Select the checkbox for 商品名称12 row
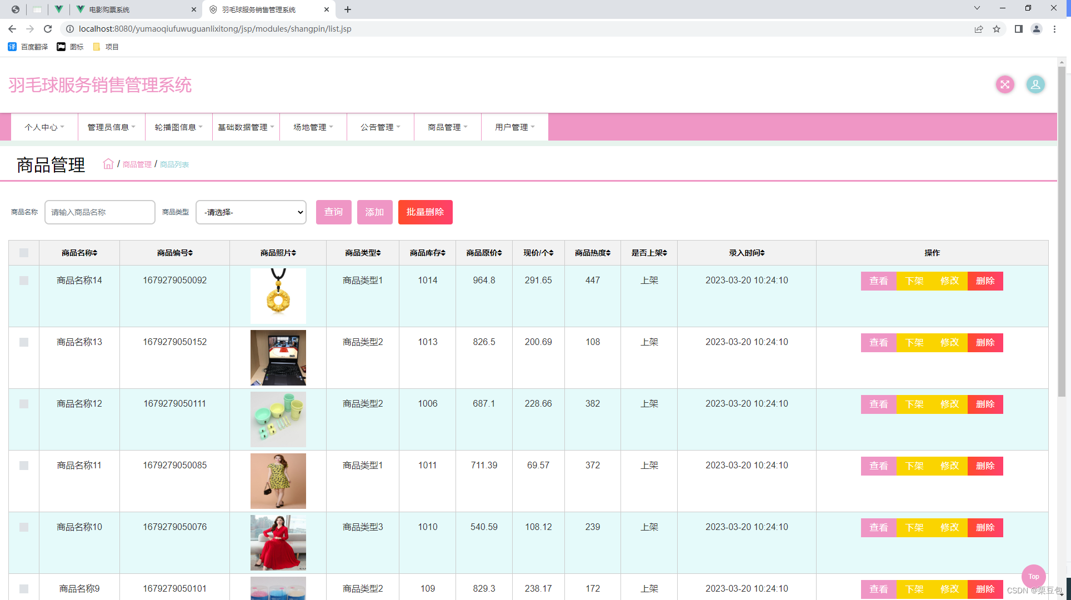This screenshot has height=600, width=1071. tap(24, 404)
